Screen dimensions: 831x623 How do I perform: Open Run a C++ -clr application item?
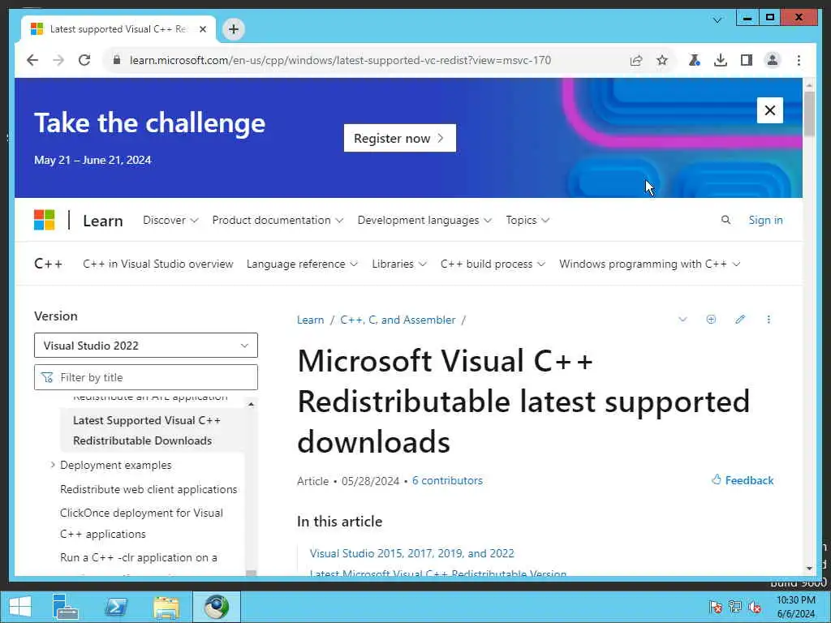(x=138, y=557)
